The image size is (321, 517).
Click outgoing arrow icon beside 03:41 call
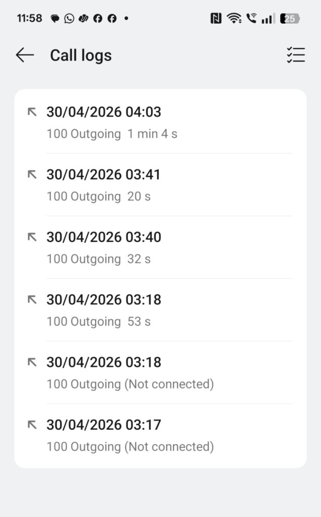coord(32,175)
